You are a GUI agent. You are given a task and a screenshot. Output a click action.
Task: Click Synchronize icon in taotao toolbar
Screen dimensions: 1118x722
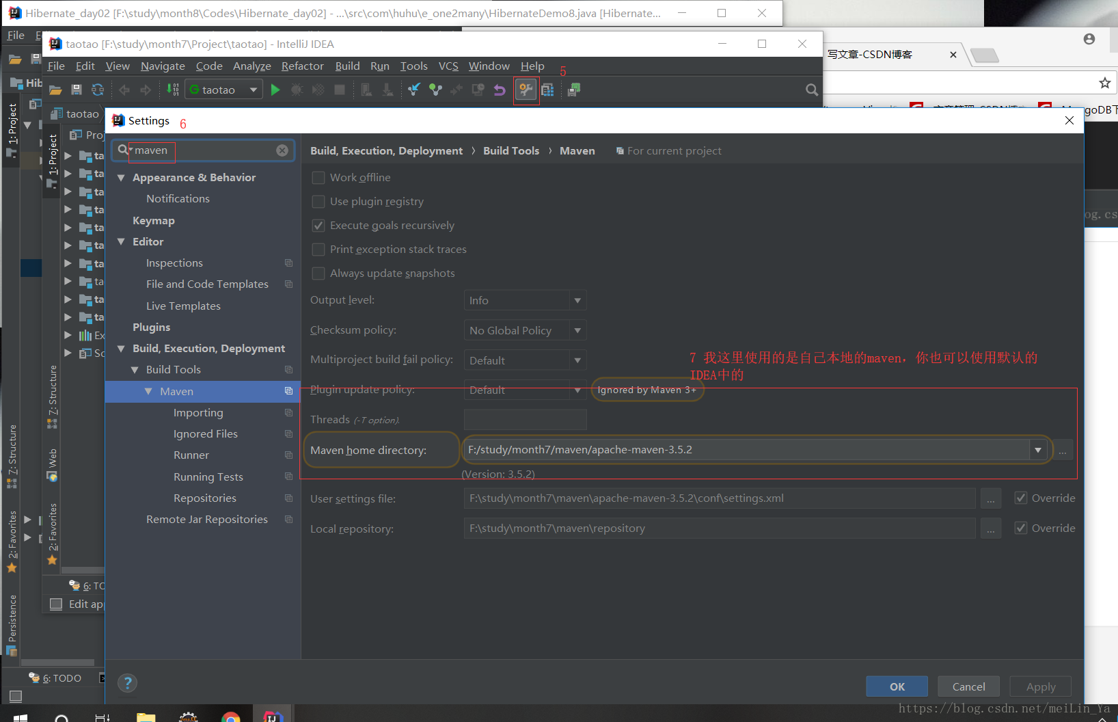click(98, 90)
